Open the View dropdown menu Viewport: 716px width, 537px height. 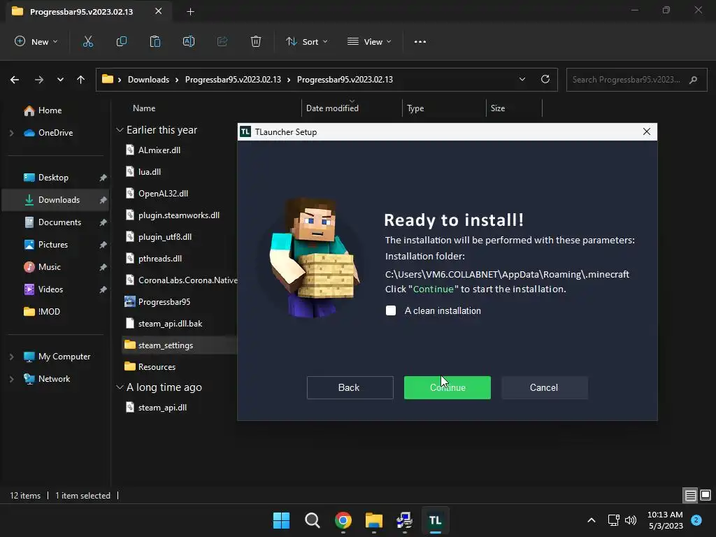(369, 41)
